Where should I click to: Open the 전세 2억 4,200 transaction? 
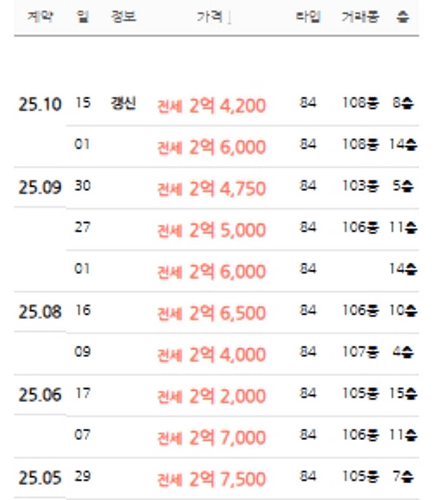(211, 106)
